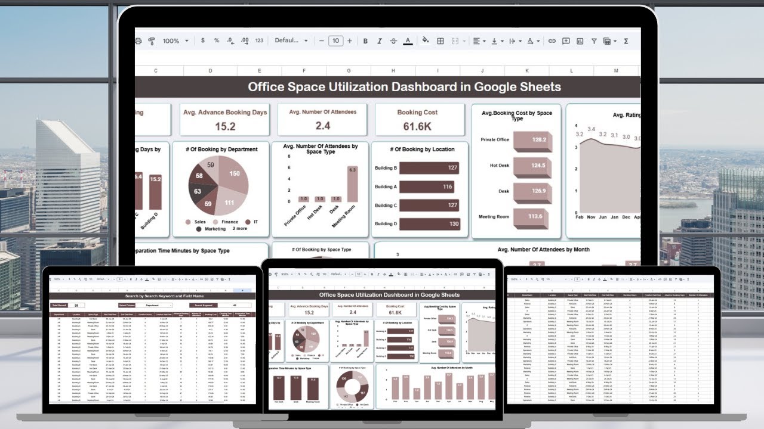Open more number formats (123)
764x429 pixels.
259,41
